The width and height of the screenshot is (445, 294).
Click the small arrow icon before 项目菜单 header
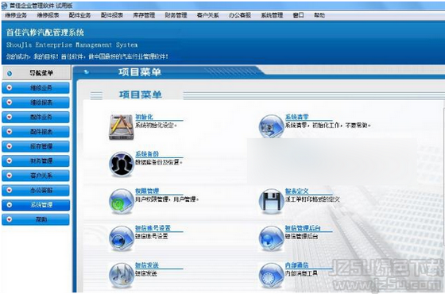tap(87, 72)
